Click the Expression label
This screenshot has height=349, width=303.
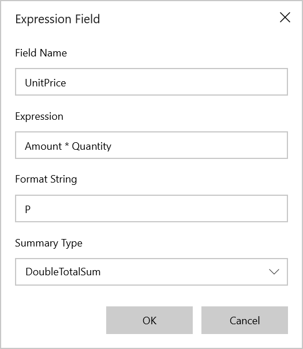39,116
